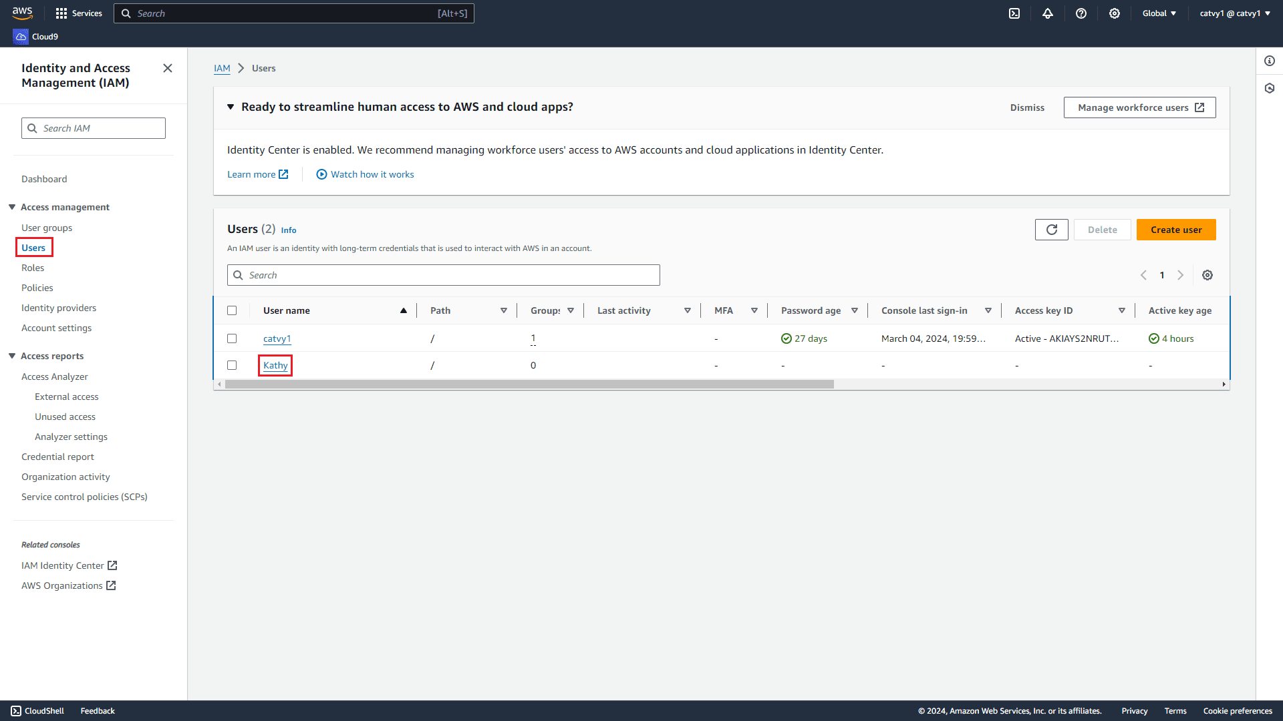Sort by Console last sign-in column

988,310
